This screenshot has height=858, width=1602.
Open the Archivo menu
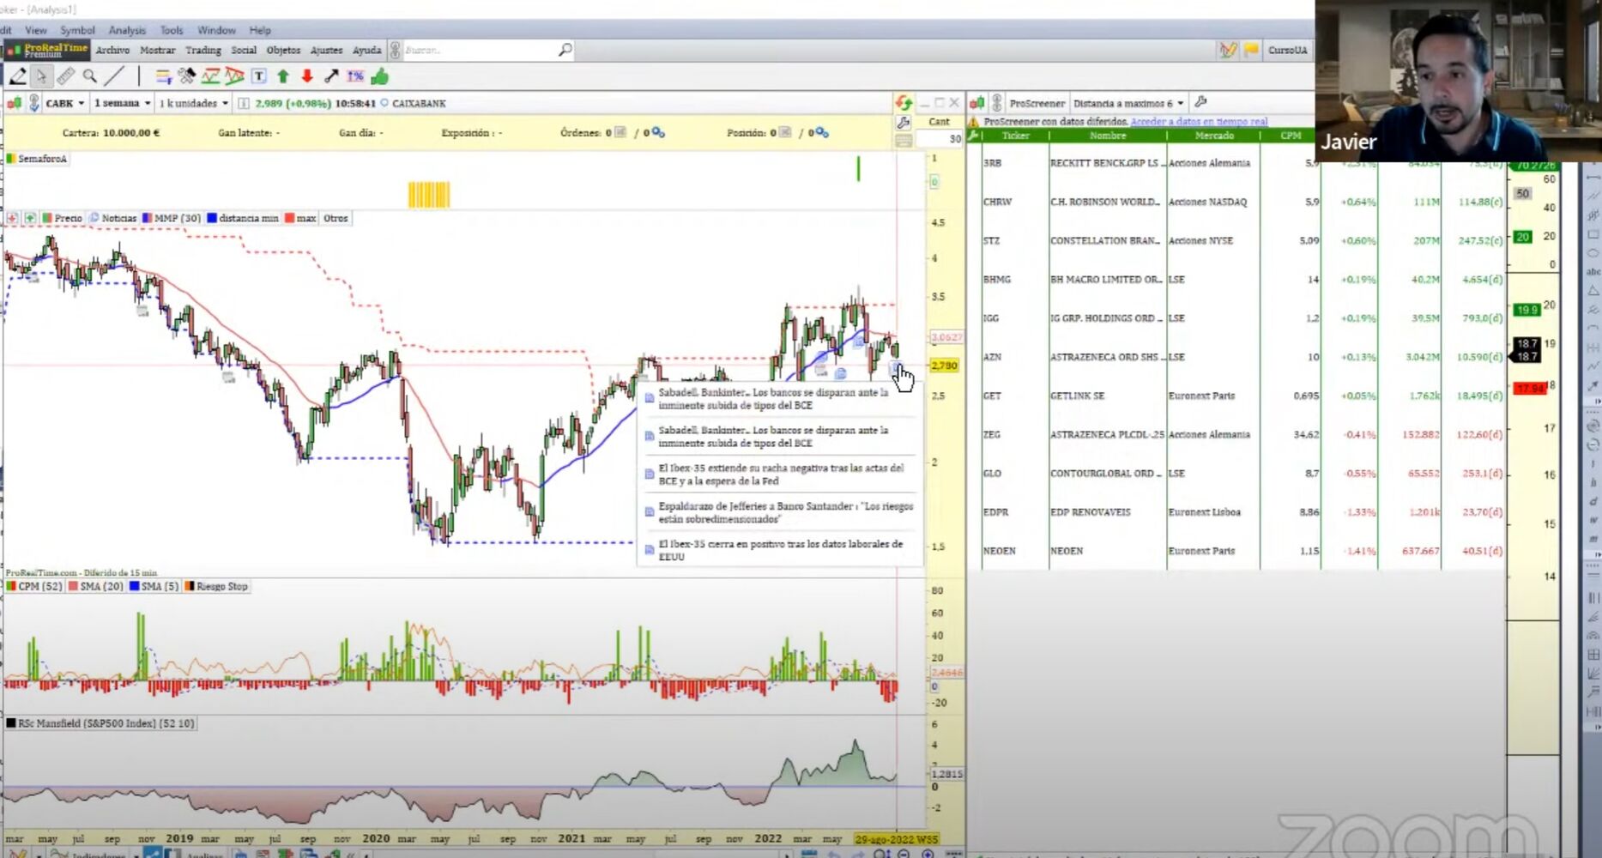click(112, 50)
